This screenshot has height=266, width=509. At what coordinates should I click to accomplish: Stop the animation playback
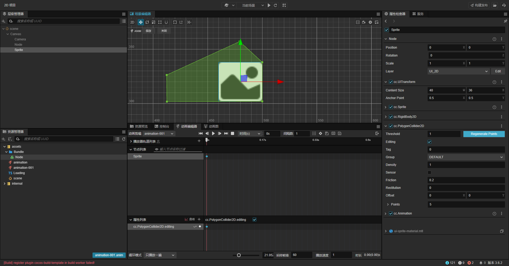(x=232, y=134)
